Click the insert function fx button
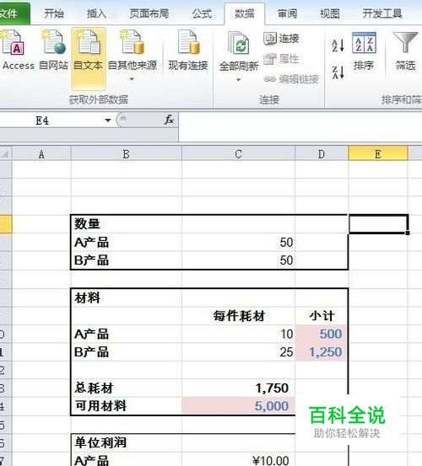Viewport: 422px width, 466px height. [x=169, y=120]
